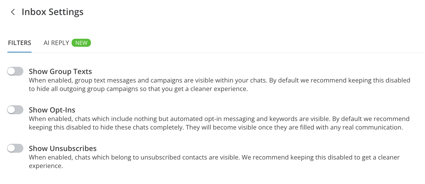Image resolution: width=425 pixels, height=184 pixels.
Task: Click the back arrow beside Inbox Settings
Action: pyautogui.click(x=13, y=12)
